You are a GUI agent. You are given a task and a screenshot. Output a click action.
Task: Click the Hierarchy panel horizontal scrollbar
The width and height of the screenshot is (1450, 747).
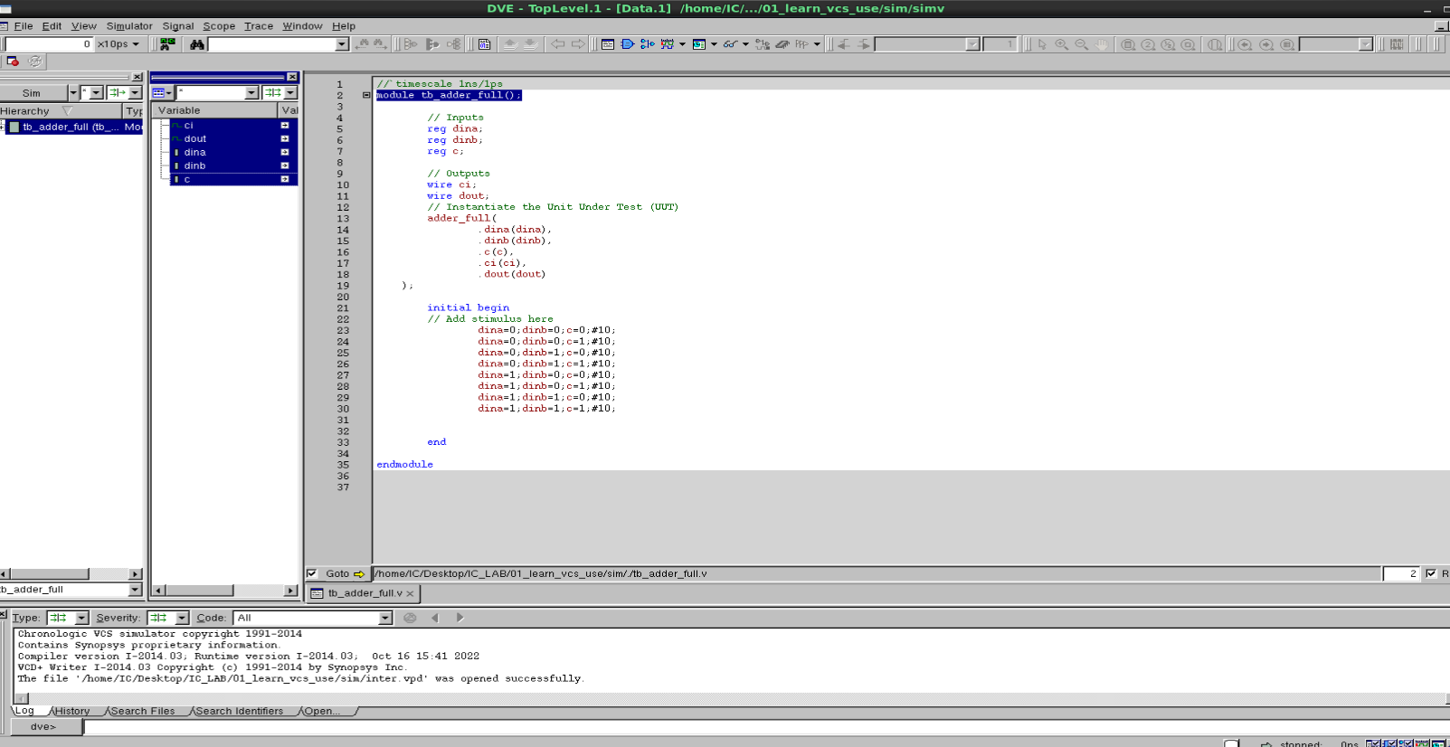(x=50, y=574)
